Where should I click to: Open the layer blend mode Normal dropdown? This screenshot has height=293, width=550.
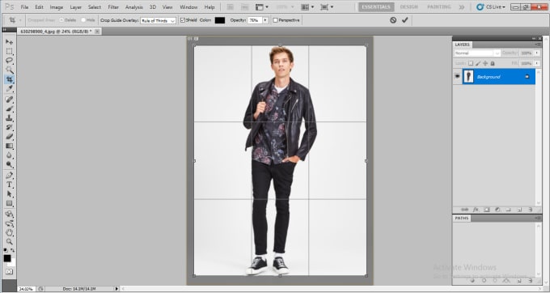pyautogui.click(x=477, y=53)
